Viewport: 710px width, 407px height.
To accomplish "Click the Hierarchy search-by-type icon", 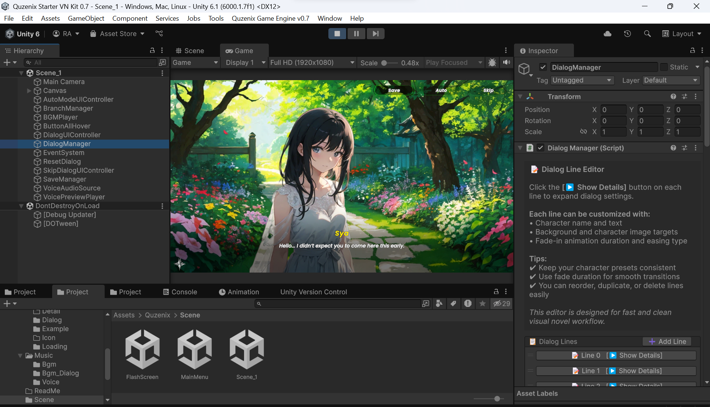I will 162,62.
